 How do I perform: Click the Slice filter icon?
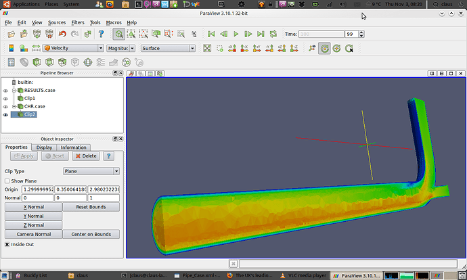49,62
